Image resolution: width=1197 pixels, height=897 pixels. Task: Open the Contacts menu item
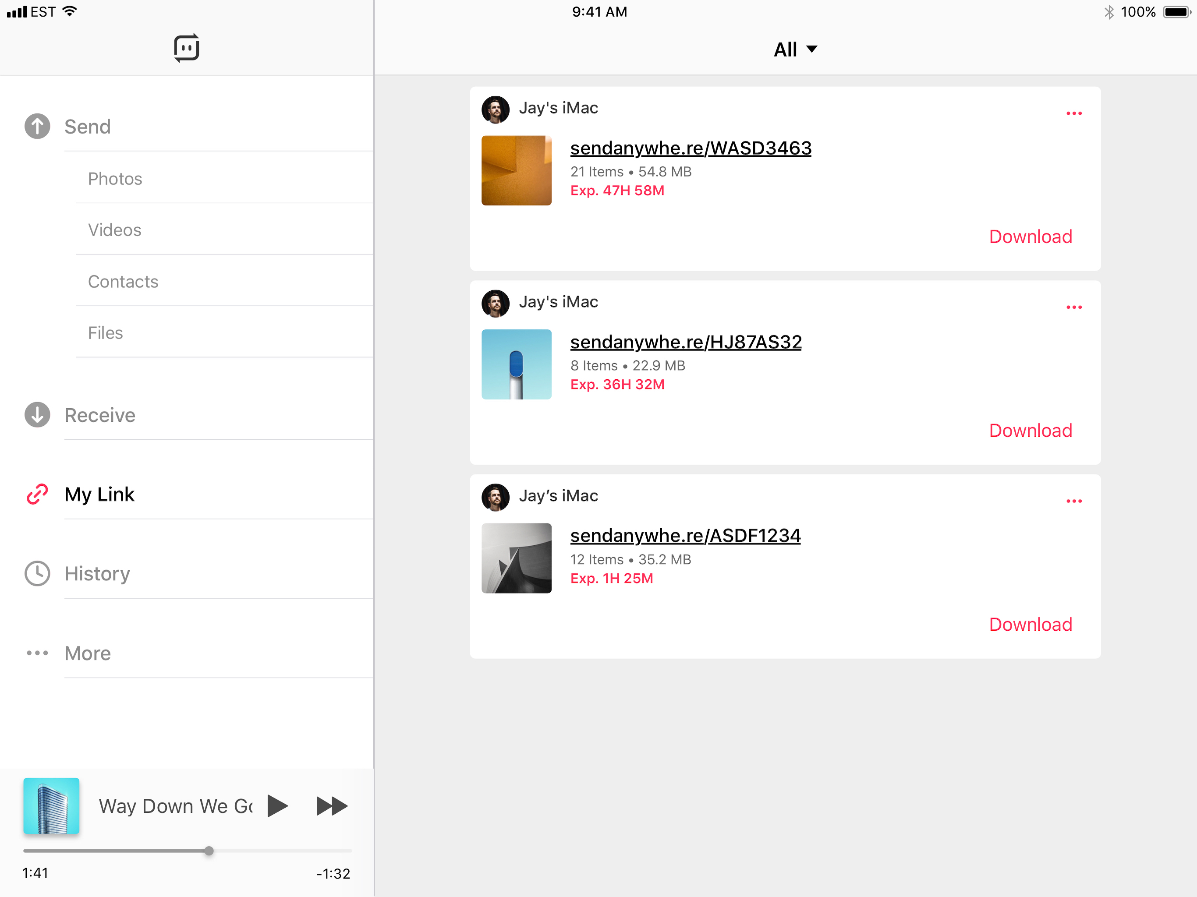click(x=123, y=281)
